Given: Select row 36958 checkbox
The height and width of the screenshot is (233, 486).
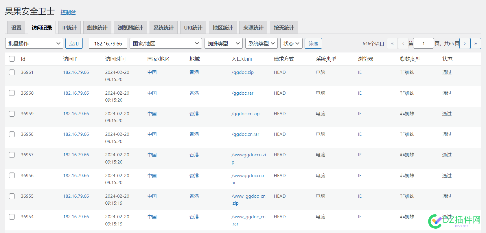Looking at the screenshot, I should [x=12, y=134].
